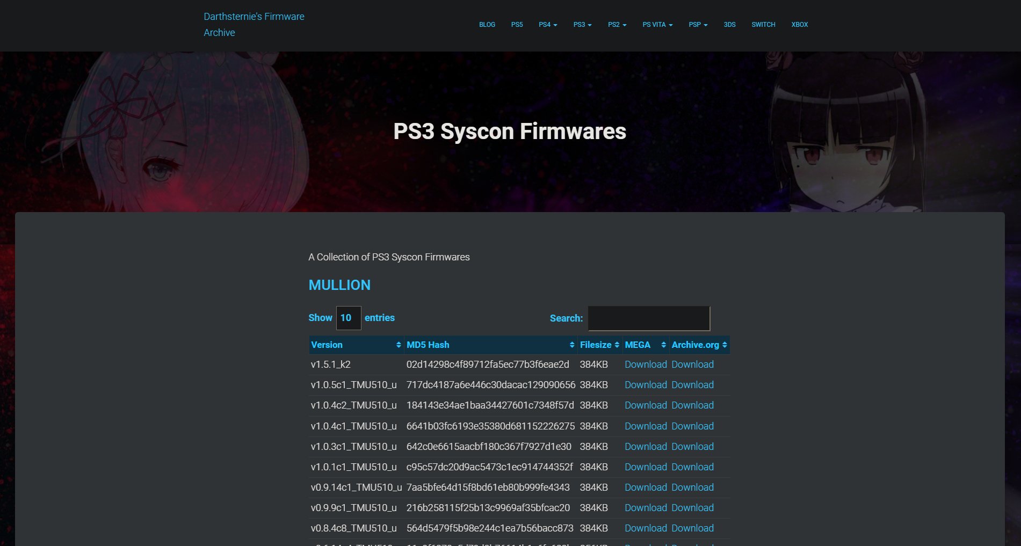Viewport: 1021px width, 546px height.
Task: Go to the PS5 page
Action: [x=517, y=25]
